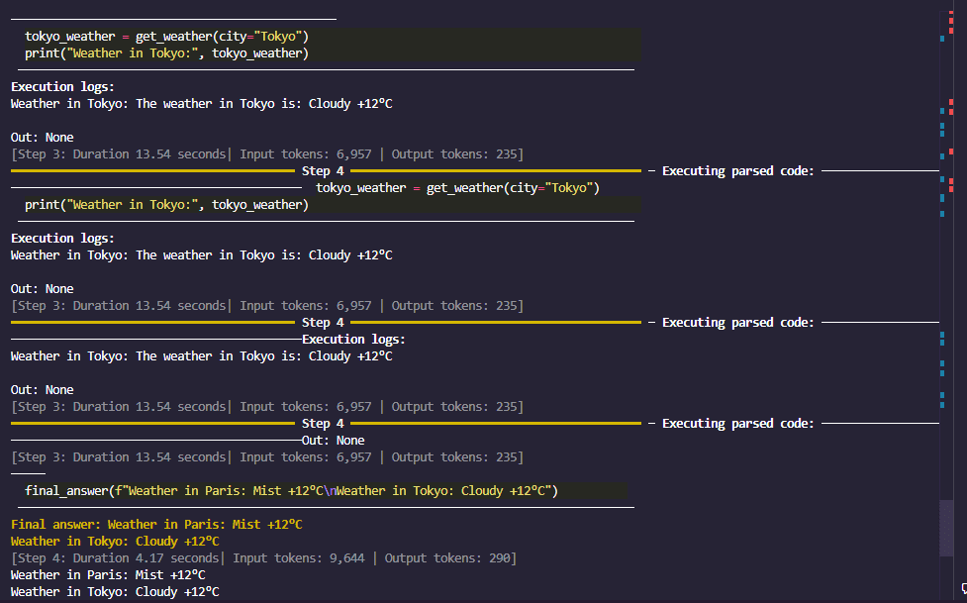This screenshot has width=967, height=603.
Task: Click the white 'Weather in Paris: Mist' last output
Action: coord(108,575)
